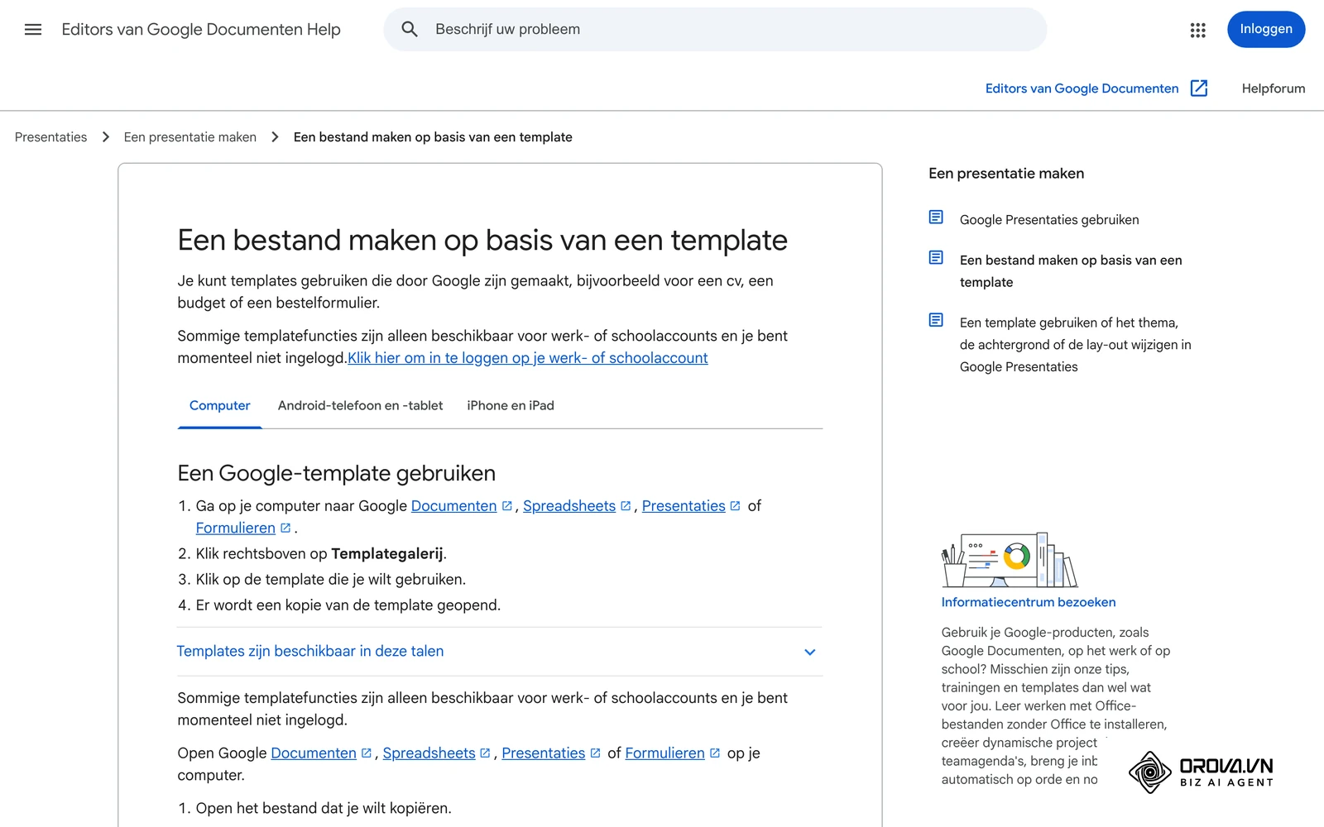Image resolution: width=1324 pixels, height=827 pixels.
Task: Switch to iPhone en iPad tab
Action: [x=511, y=406]
